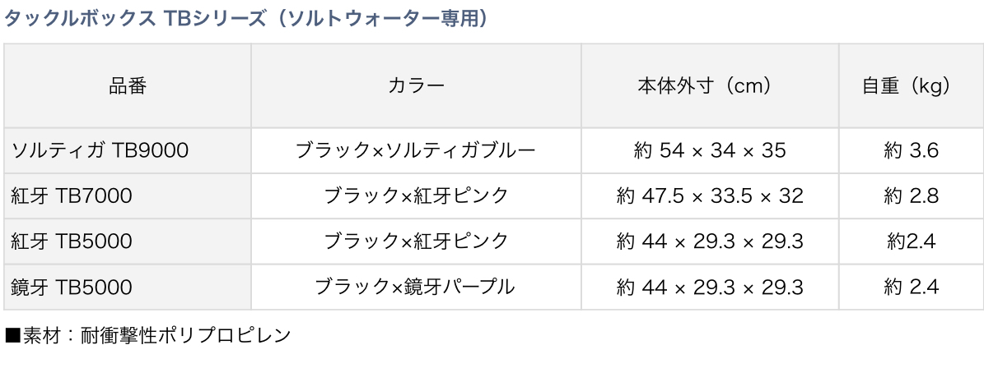Click the 約 3.6 weight cell
984x368 pixels.
911,150
